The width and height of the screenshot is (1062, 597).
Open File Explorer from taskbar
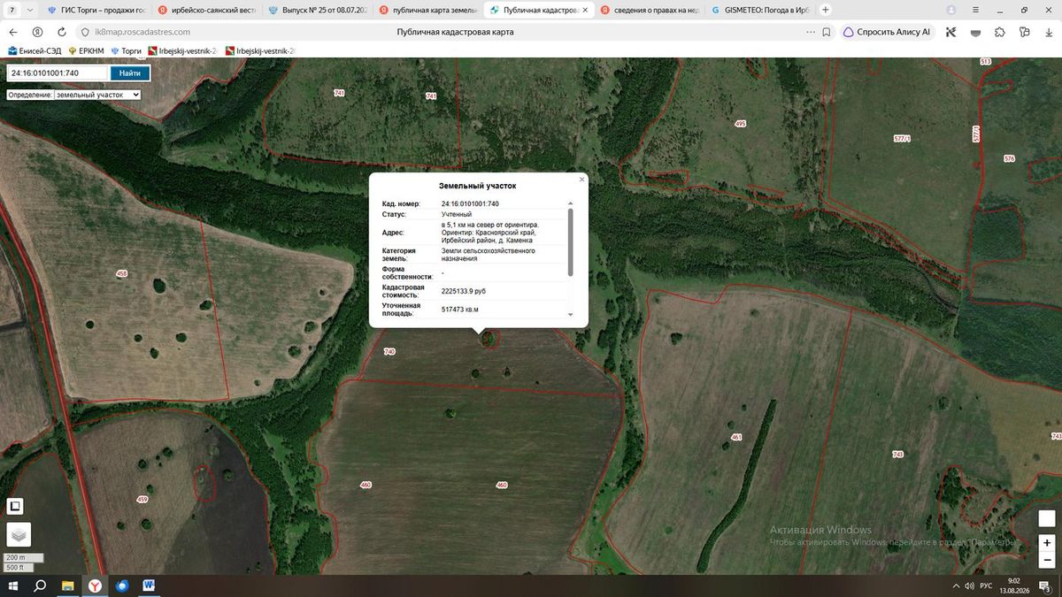(x=67, y=586)
